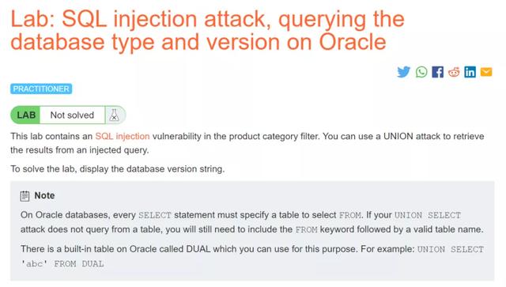Viewport: 506px width, 287px height.
Task: Click the PRACTITIONER difficulty badge
Action: 41,89
